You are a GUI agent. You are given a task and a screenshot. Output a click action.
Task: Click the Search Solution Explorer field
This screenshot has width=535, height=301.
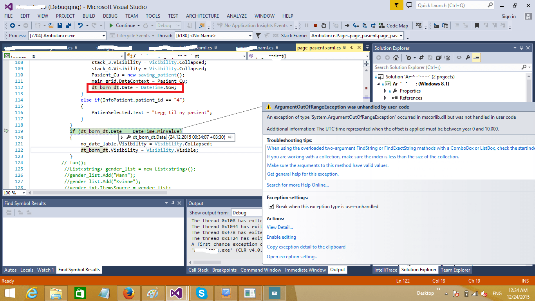[x=452, y=67]
